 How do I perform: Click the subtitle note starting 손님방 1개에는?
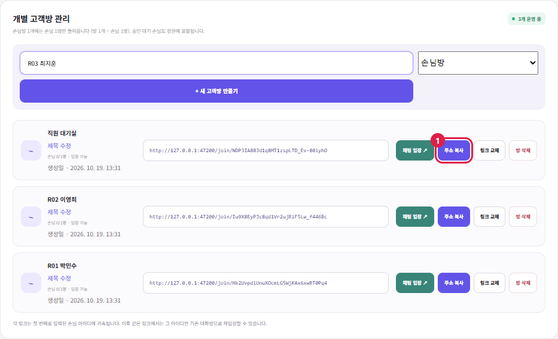click(x=108, y=31)
